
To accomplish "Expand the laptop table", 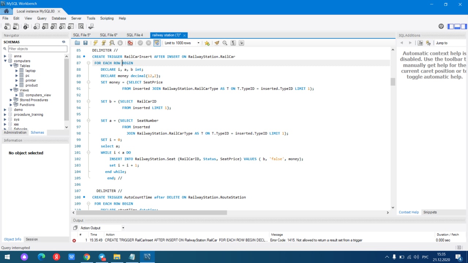I will click(x=17, y=70).
